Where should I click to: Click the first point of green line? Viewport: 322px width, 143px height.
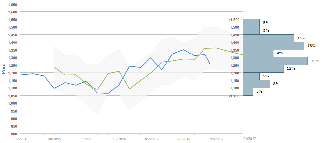54,67
